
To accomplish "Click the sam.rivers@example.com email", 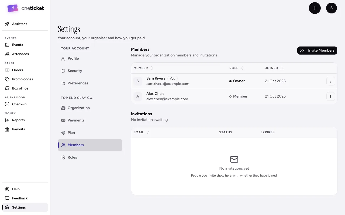I will point(168,84).
